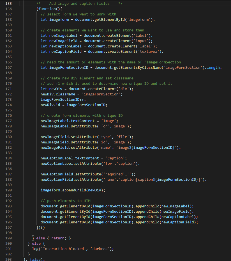Click the 'read the amount of elements' comment

click(x=112, y=62)
